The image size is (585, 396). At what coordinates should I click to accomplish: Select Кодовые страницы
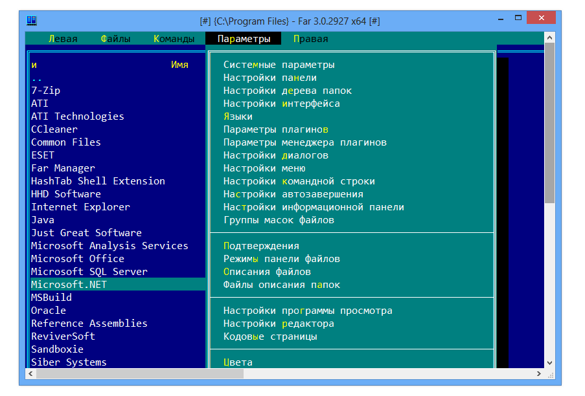click(x=272, y=336)
